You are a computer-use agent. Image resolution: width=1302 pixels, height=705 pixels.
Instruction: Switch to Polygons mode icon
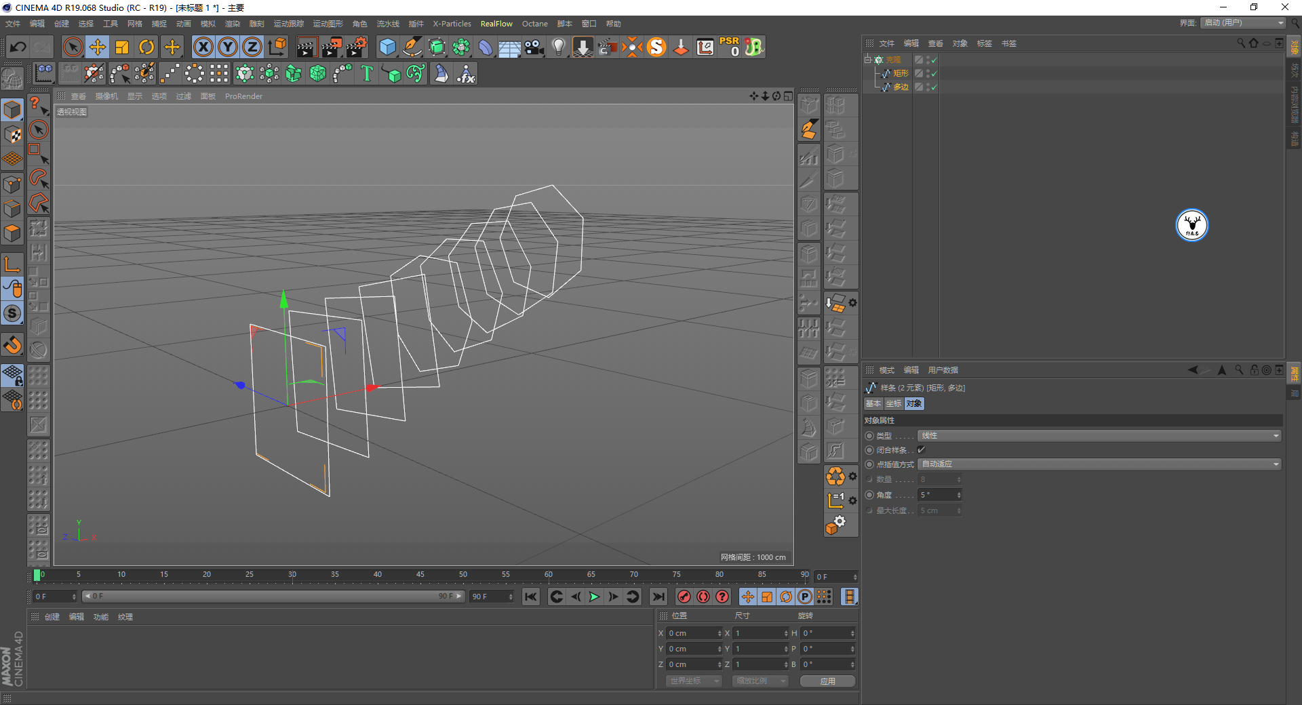pos(12,233)
